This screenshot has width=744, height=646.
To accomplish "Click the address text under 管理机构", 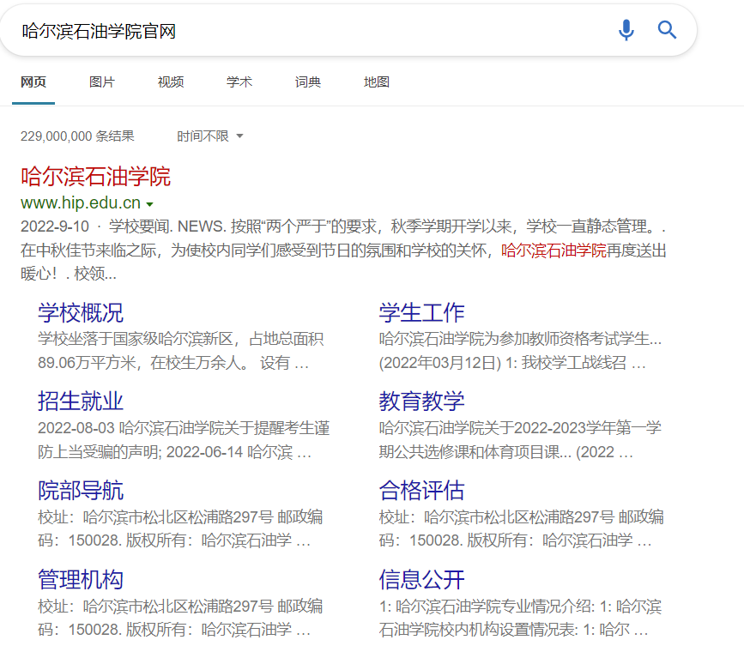I will pyautogui.click(x=180, y=618).
